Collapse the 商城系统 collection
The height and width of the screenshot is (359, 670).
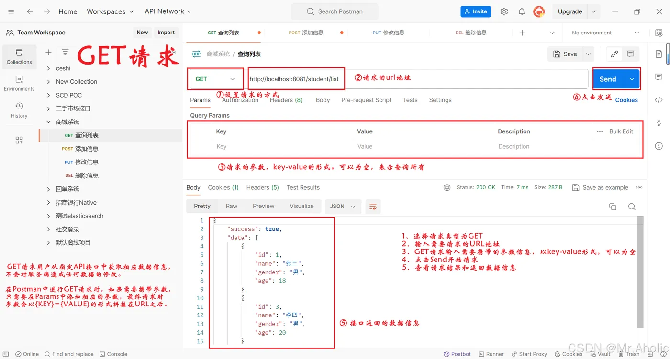[x=48, y=122]
